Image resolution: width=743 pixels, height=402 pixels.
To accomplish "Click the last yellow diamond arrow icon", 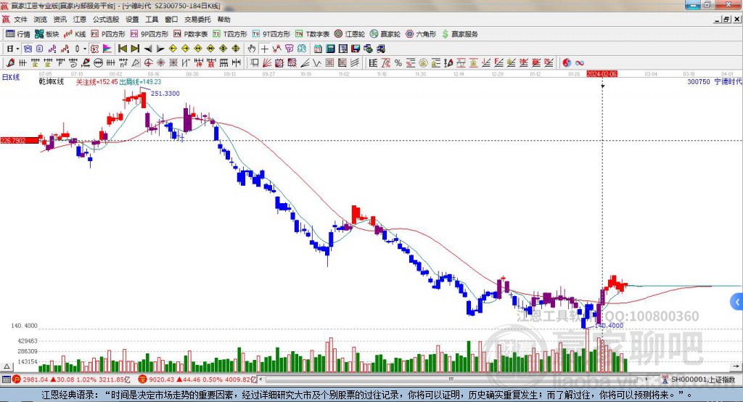I will (x=236, y=49).
